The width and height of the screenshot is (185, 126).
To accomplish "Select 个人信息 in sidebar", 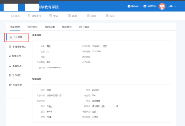I will coord(16,37).
